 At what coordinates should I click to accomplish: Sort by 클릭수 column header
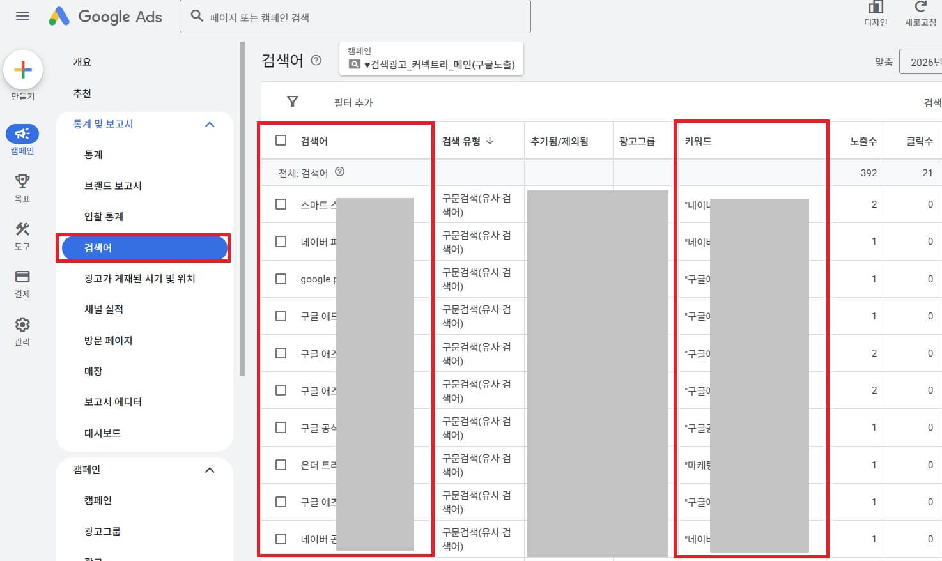[920, 141]
